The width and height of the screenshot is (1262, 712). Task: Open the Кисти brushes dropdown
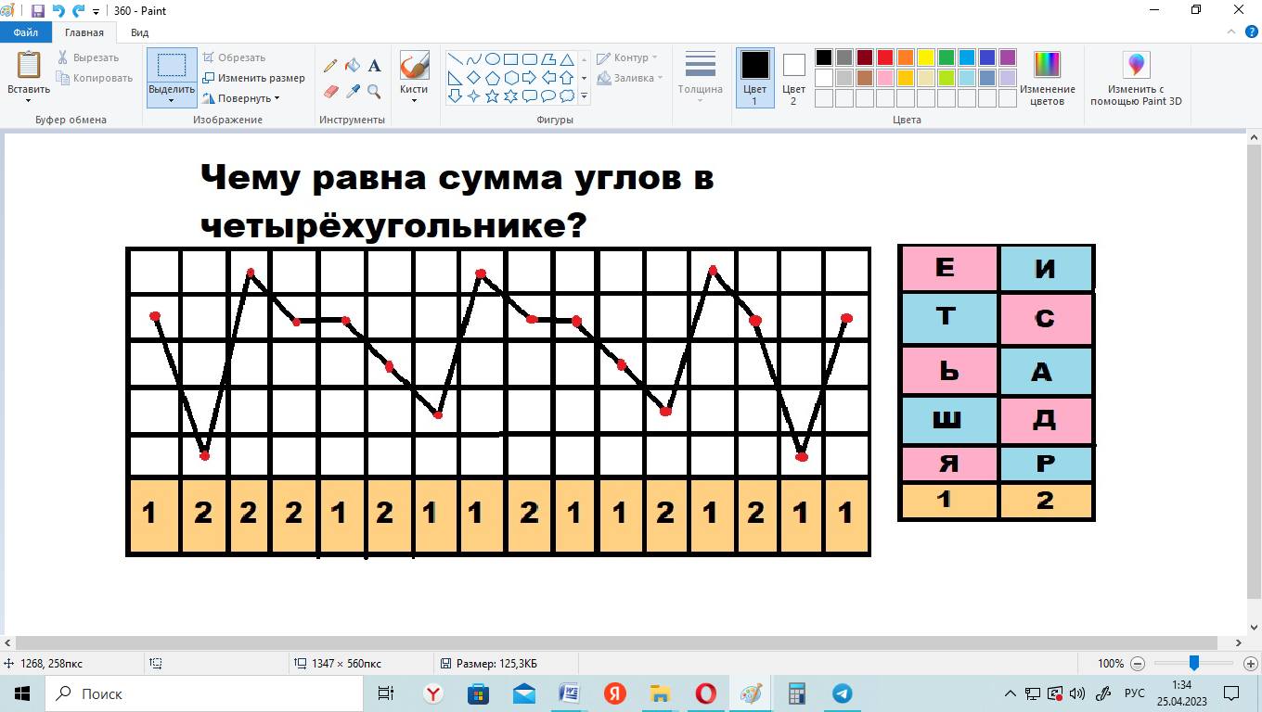(x=414, y=78)
